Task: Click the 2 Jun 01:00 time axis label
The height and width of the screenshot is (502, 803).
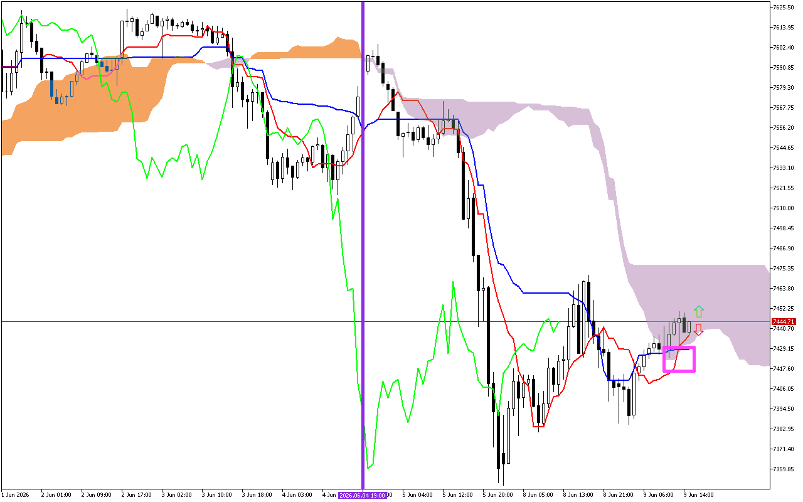Action: click(x=56, y=495)
